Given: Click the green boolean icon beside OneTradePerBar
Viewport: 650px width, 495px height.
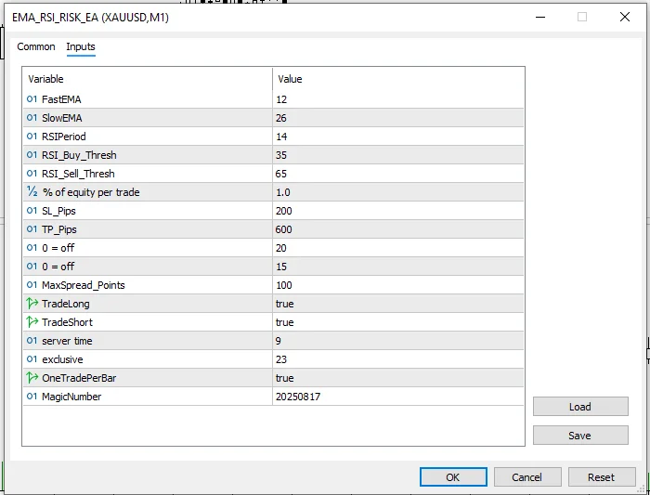Looking at the screenshot, I should [32, 377].
